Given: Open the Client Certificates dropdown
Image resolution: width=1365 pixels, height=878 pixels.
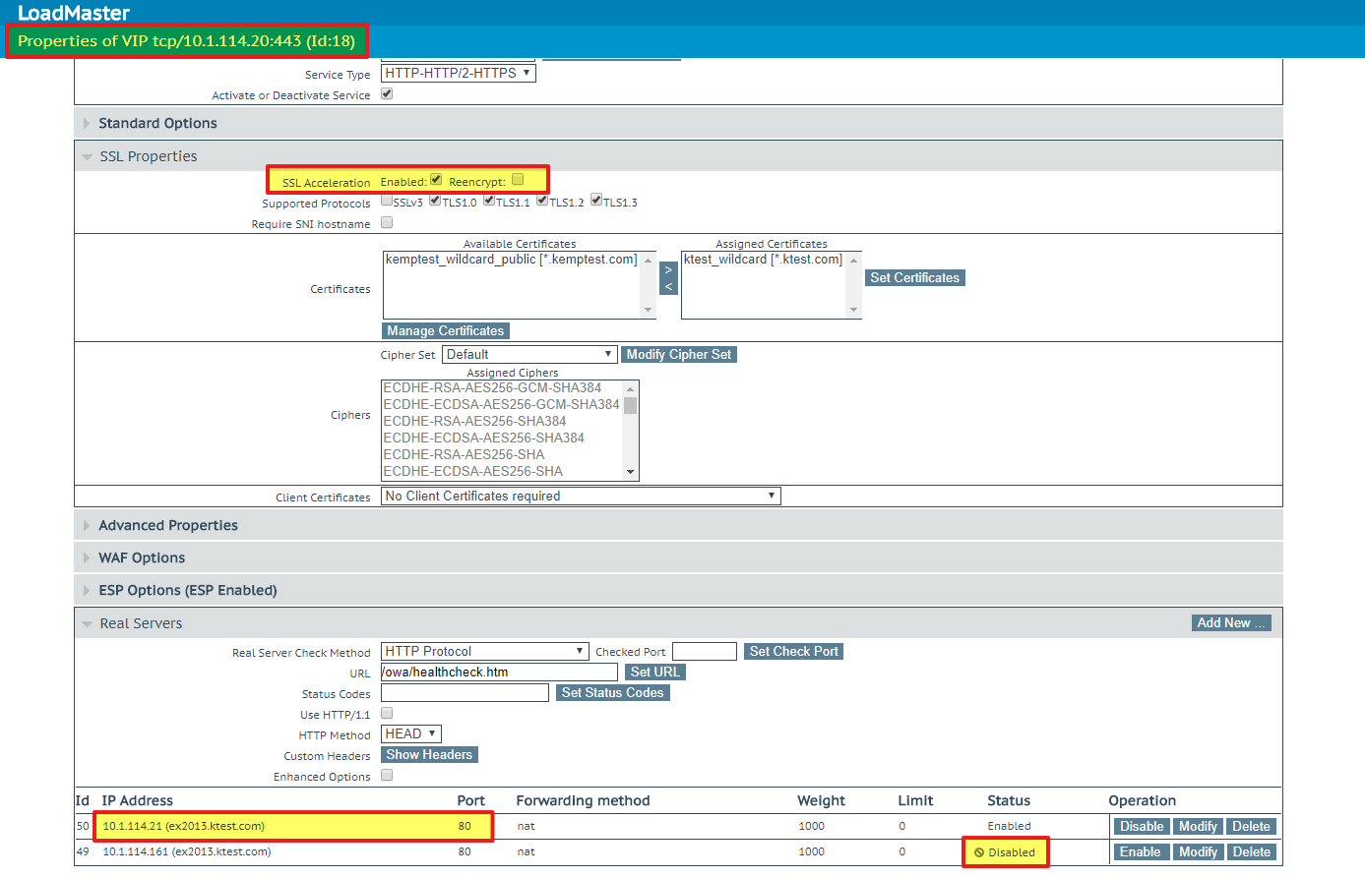Looking at the screenshot, I should click(581, 497).
